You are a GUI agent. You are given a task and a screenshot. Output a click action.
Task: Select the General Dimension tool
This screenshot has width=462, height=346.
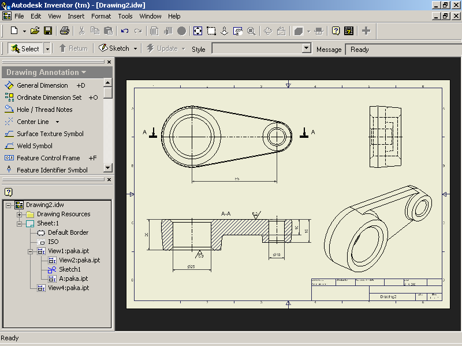(42, 85)
